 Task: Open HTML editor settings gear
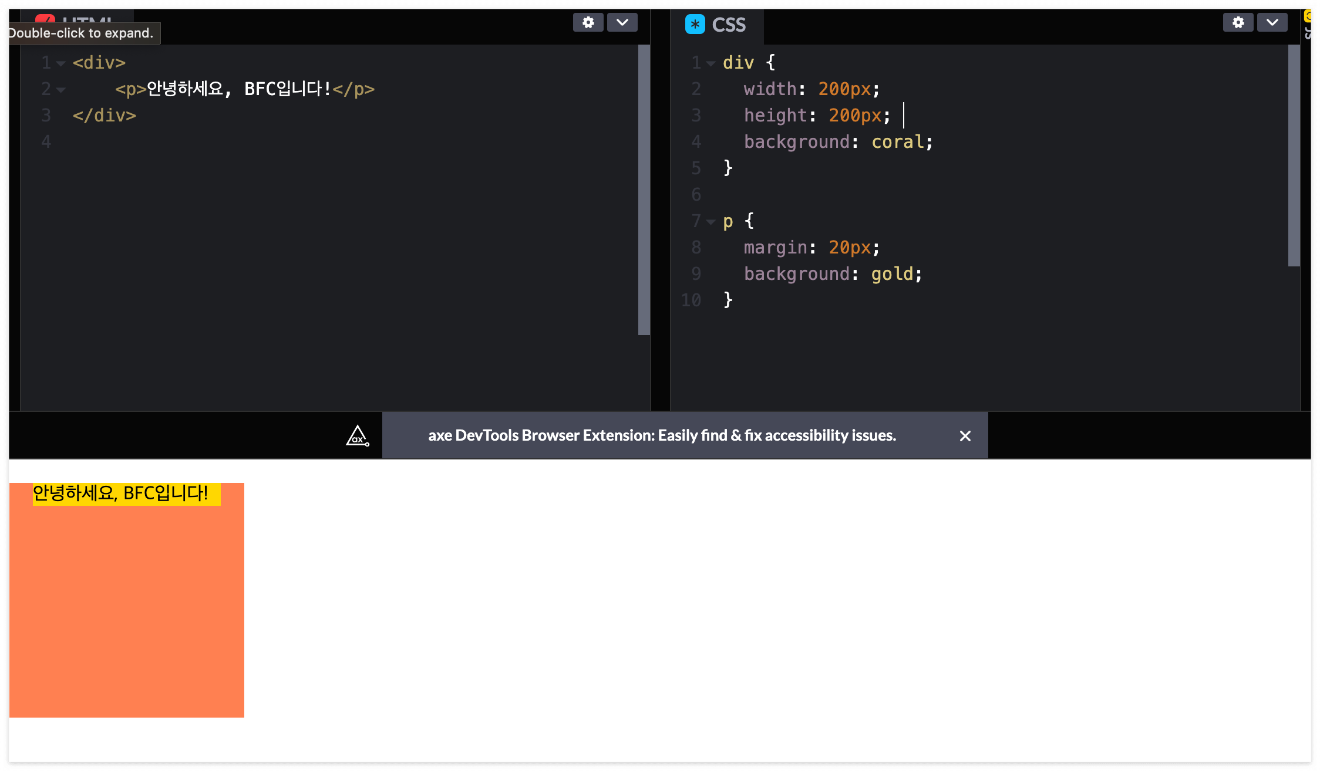pyautogui.click(x=588, y=23)
